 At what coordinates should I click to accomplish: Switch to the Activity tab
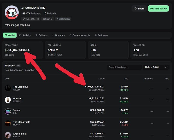pyautogui.click(x=25, y=35)
